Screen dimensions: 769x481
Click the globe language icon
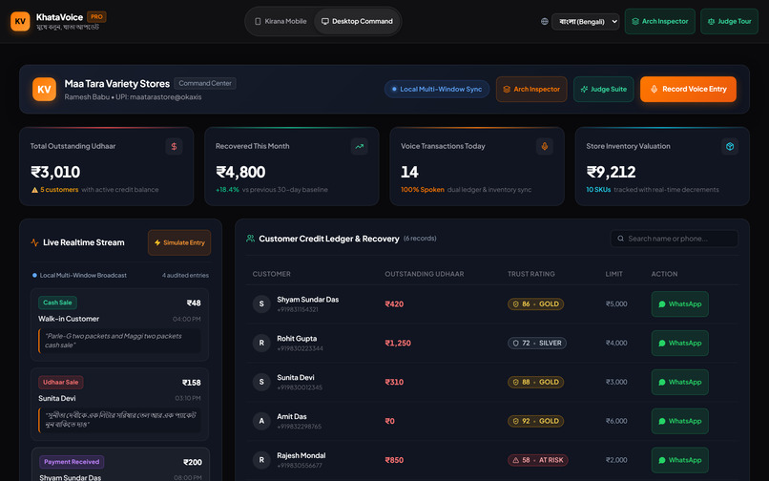click(545, 22)
